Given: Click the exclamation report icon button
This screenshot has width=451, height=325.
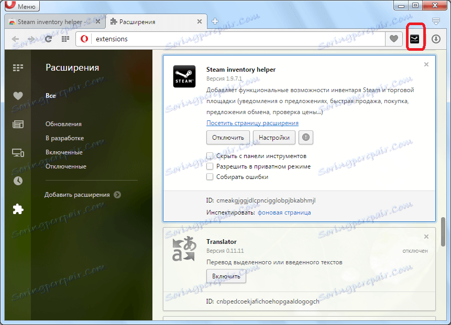Looking at the screenshot, I should tap(306, 137).
